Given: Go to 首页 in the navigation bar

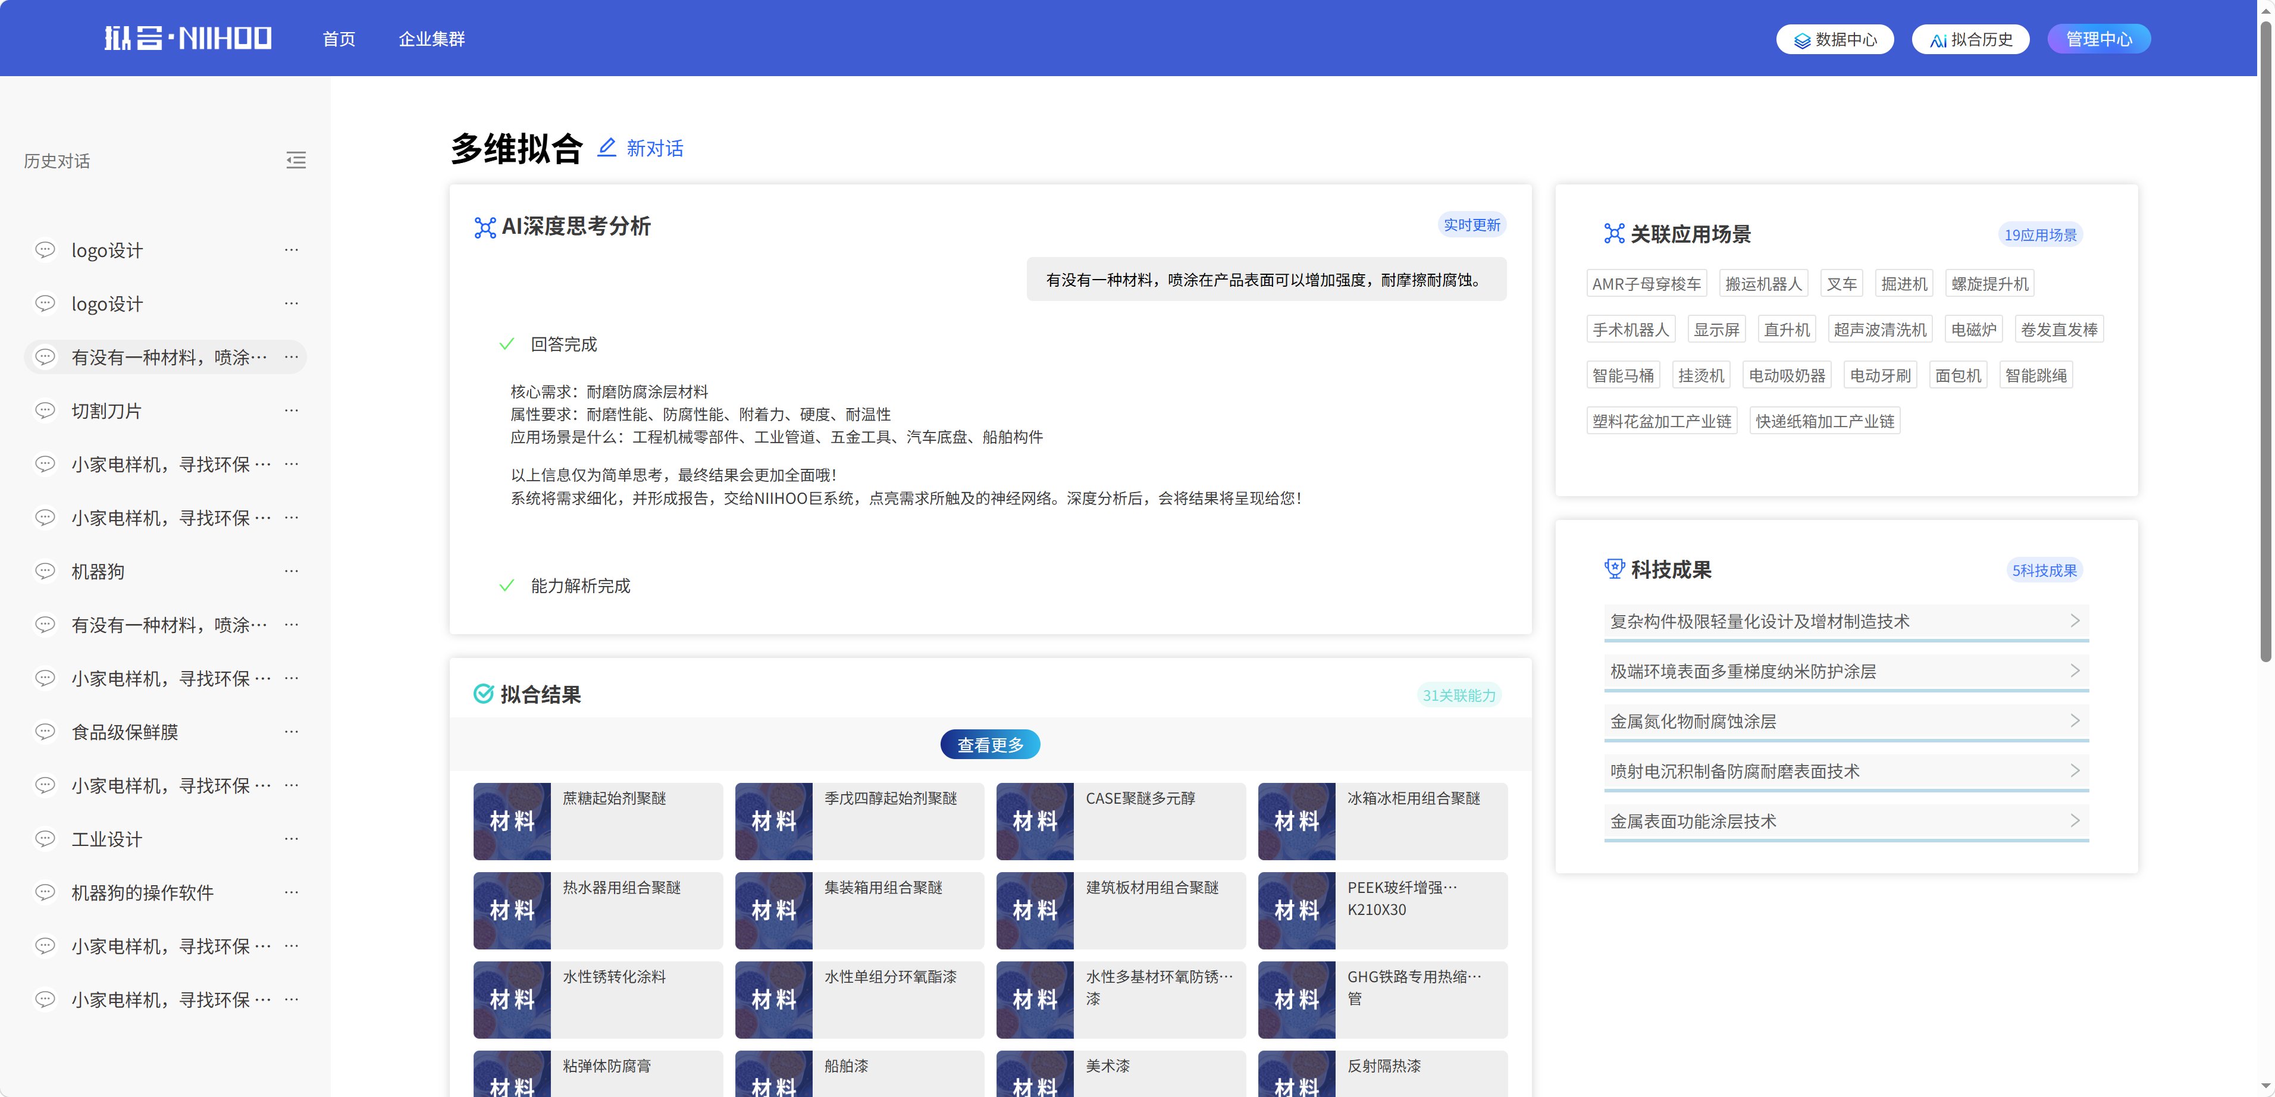Looking at the screenshot, I should pyautogui.click(x=339, y=39).
